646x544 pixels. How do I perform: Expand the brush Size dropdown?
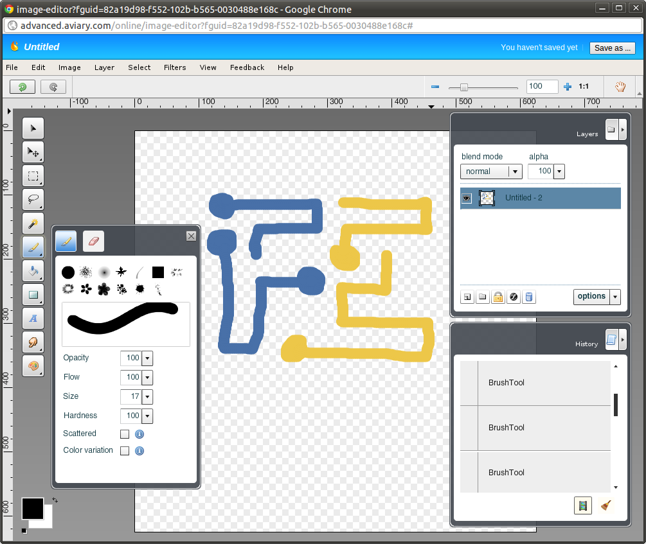147,396
